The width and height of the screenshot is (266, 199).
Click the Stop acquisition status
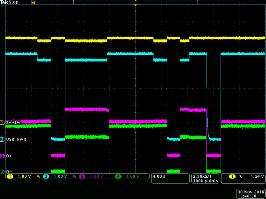click(x=14, y=2)
